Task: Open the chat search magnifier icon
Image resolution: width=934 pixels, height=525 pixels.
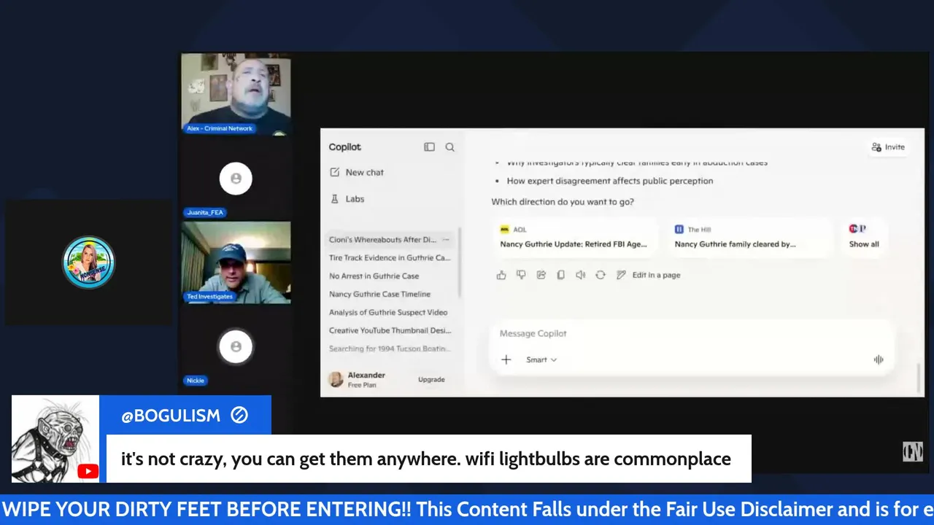Action: (450, 147)
